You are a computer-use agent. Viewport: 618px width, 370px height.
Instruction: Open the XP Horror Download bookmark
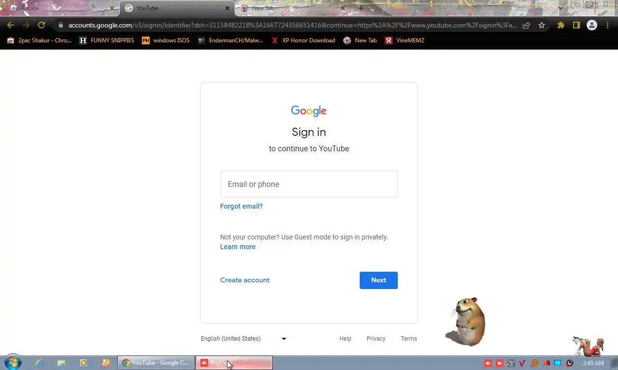point(303,40)
